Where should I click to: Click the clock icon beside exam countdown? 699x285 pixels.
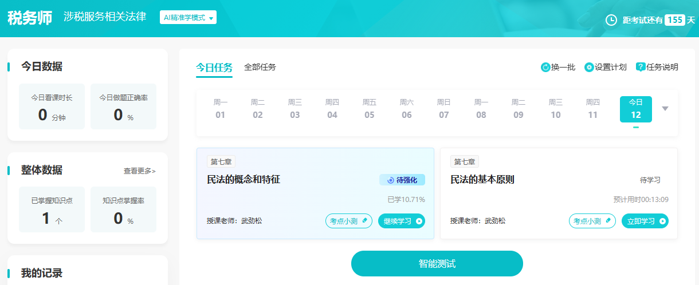[611, 20]
